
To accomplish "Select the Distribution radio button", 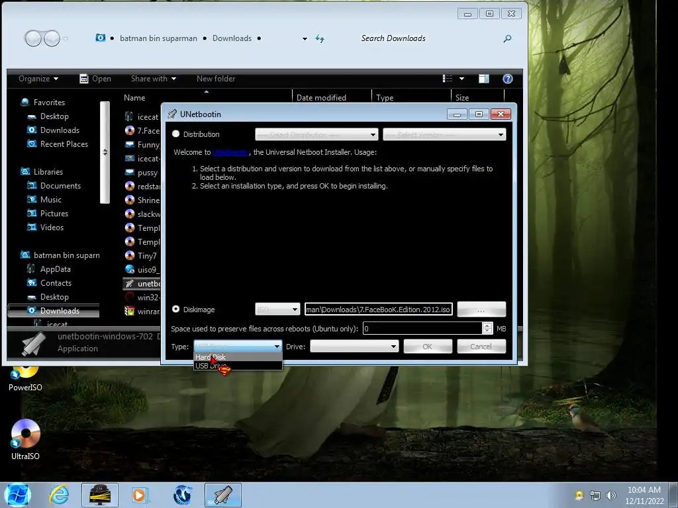I will tap(175, 134).
